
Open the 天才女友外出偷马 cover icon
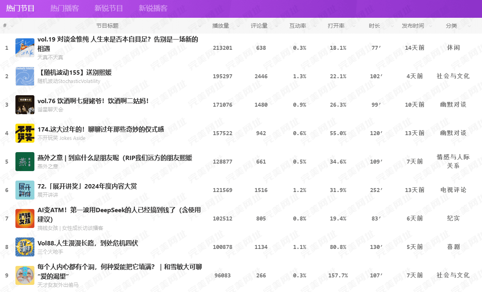(x=25, y=275)
